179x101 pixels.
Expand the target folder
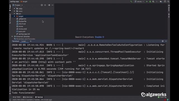pyautogui.click(x=15, y=16)
